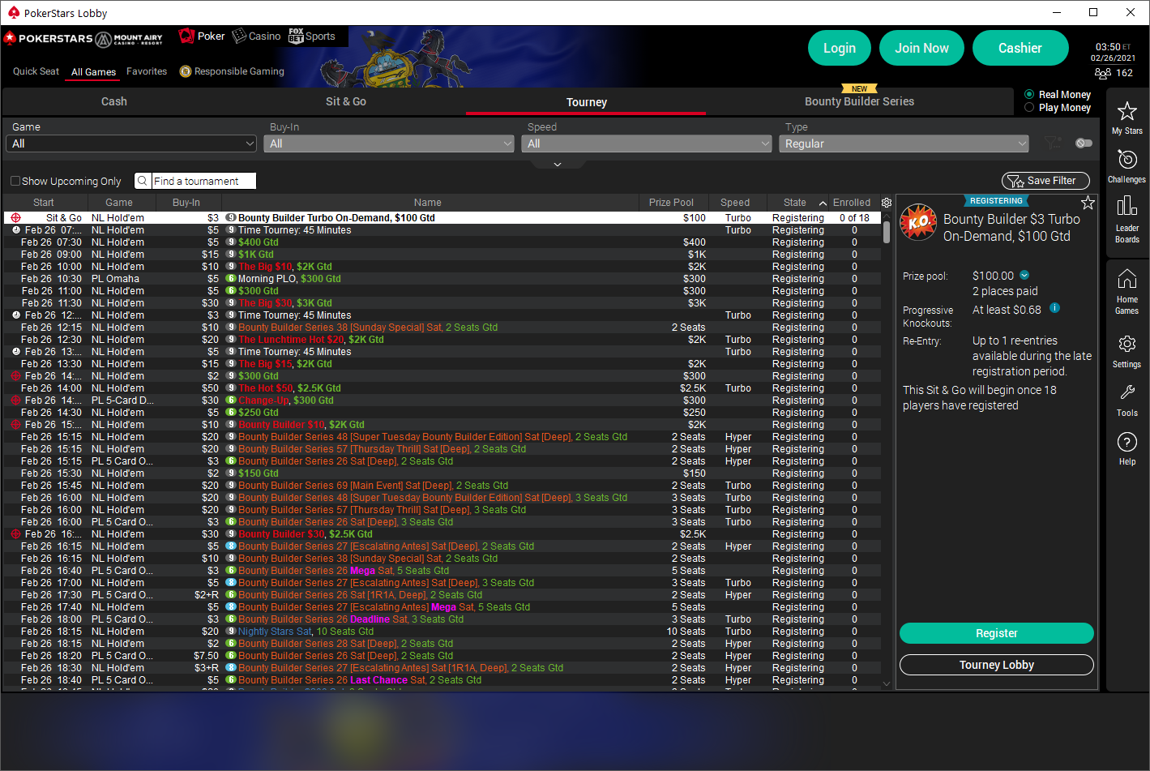Sort by the Prize Pool column header
Image resolution: width=1150 pixels, height=771 pixels.
[x=672, y=203]
